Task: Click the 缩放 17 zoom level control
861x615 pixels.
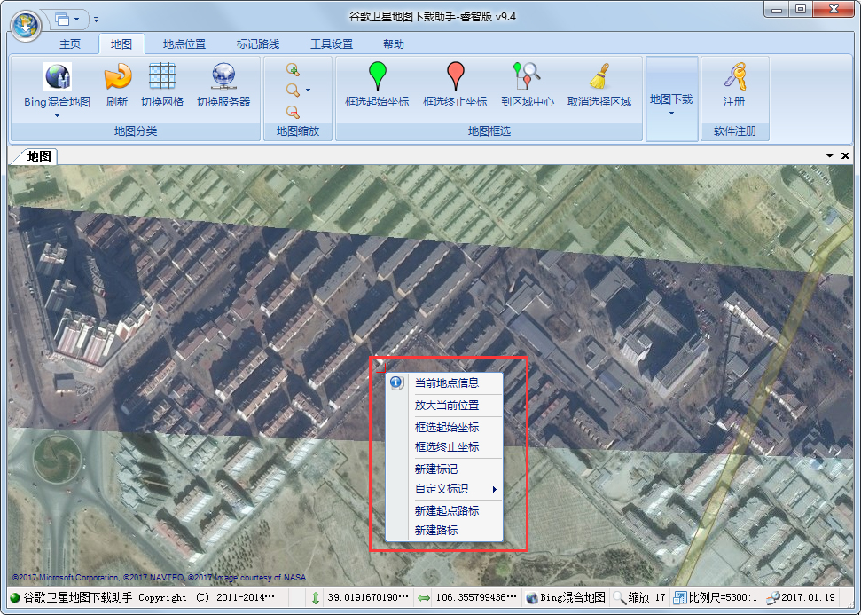Action: [640, 597]
